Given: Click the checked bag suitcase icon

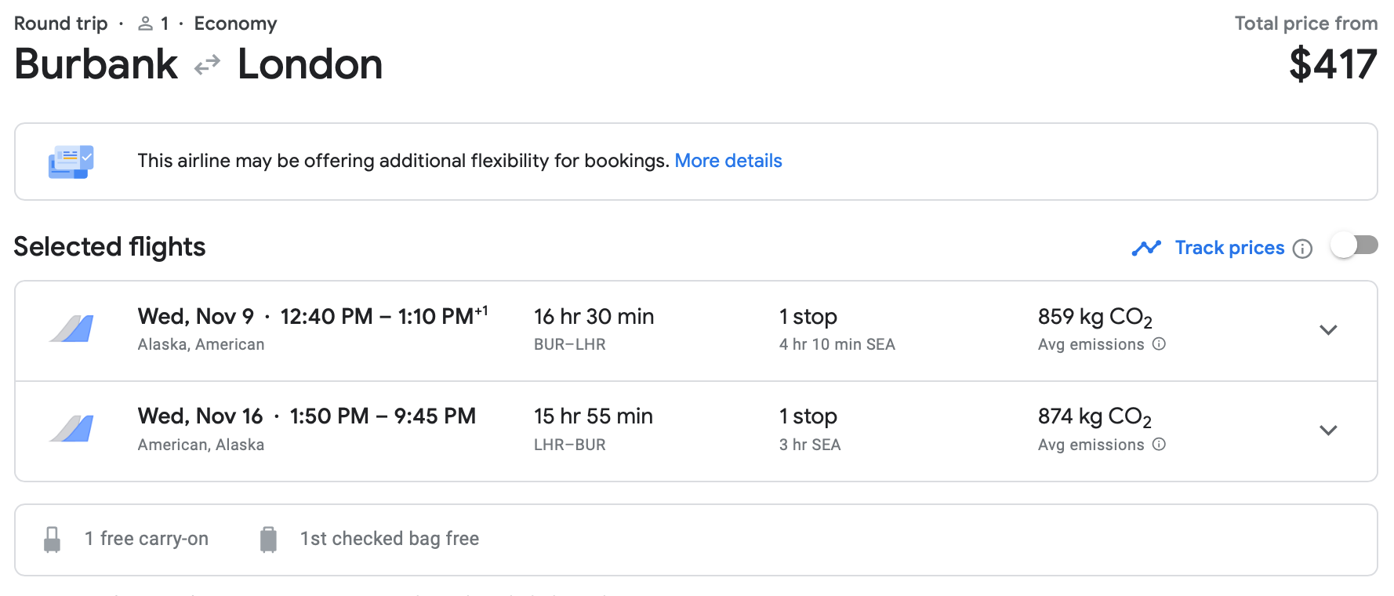Looking at the screenshot, I should click(268, 540).
